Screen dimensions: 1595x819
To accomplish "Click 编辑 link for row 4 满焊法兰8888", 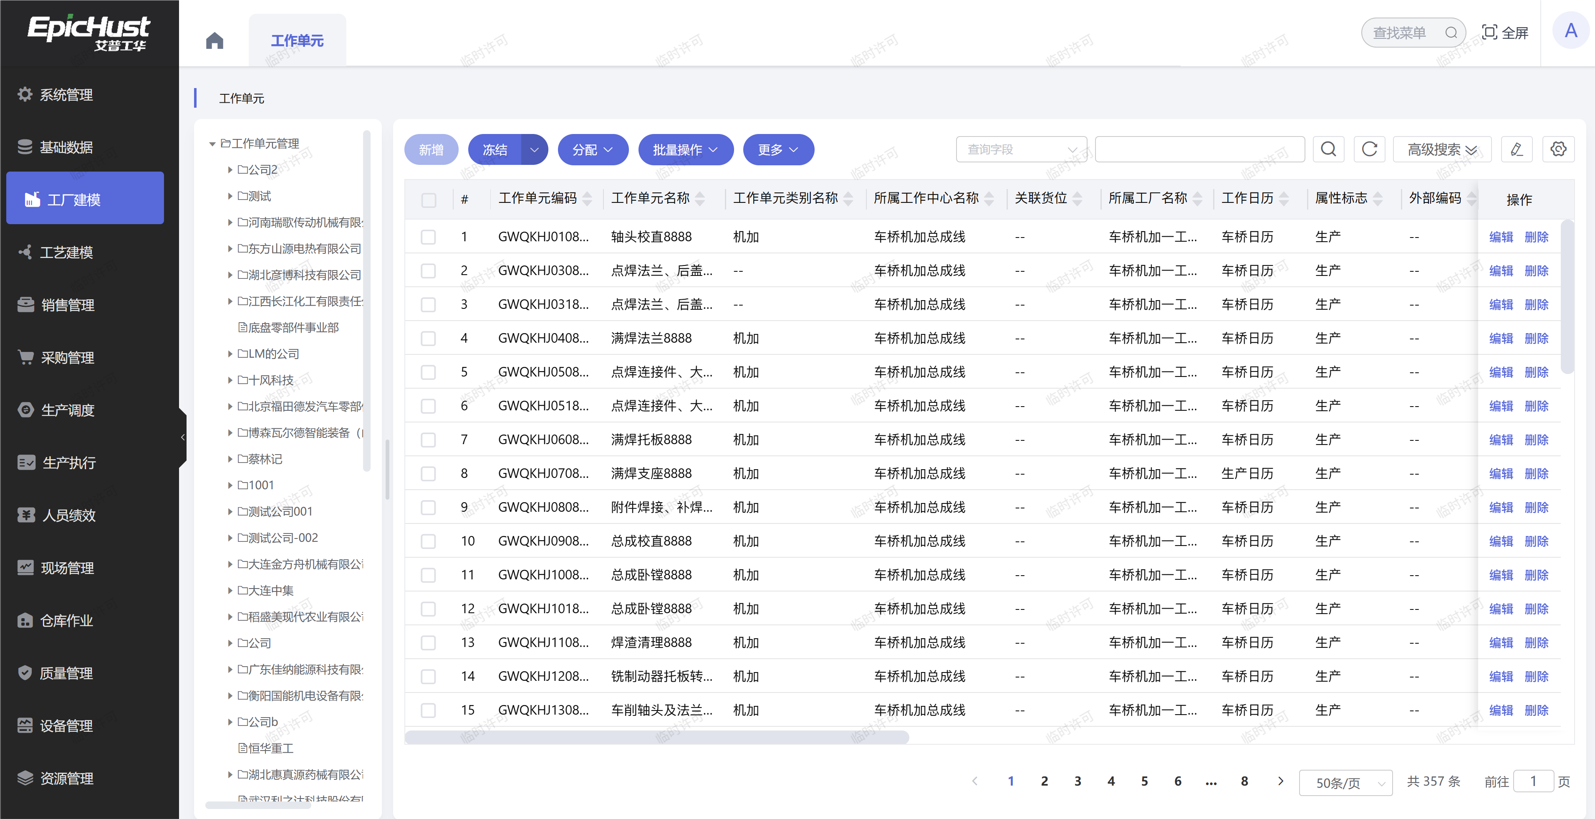I will (1500, 338).
